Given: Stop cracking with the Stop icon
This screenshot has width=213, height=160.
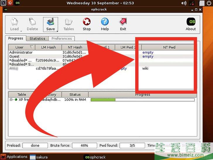Looking at the screenshot, I should click(87, 22).
